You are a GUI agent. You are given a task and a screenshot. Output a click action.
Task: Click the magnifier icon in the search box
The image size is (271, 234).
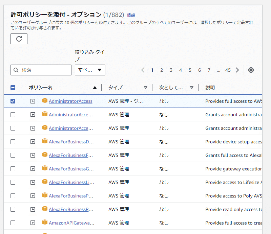point(16,70)
